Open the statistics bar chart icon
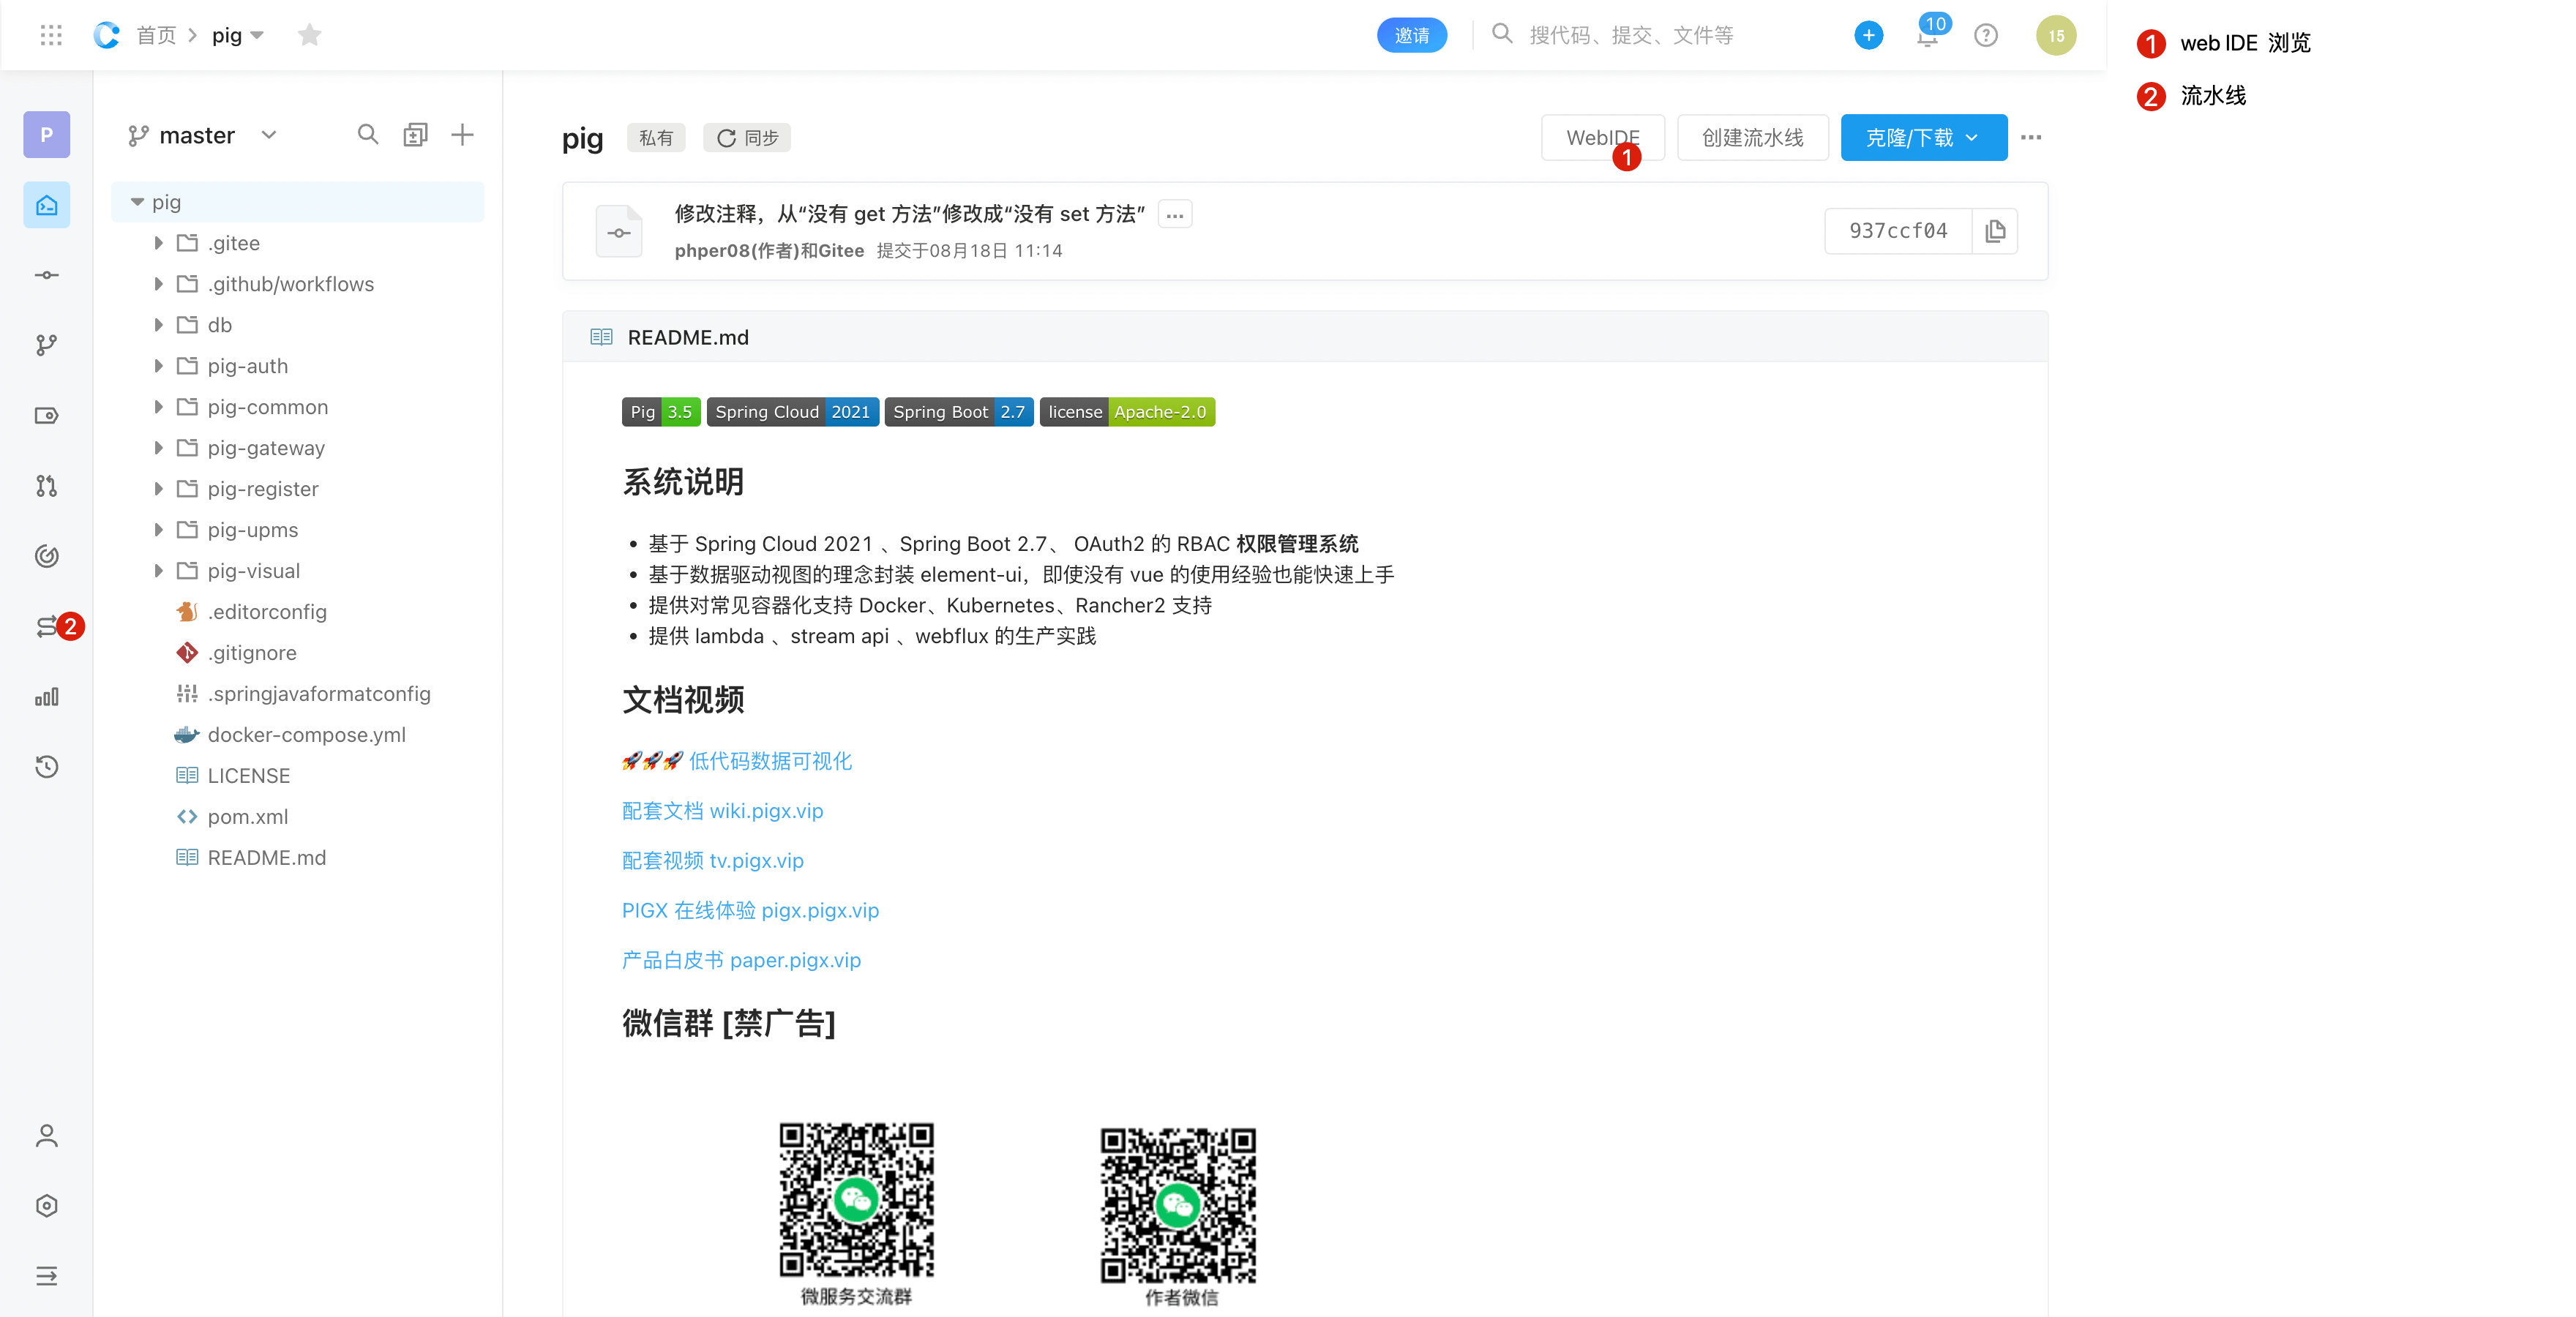 [47, 697]
